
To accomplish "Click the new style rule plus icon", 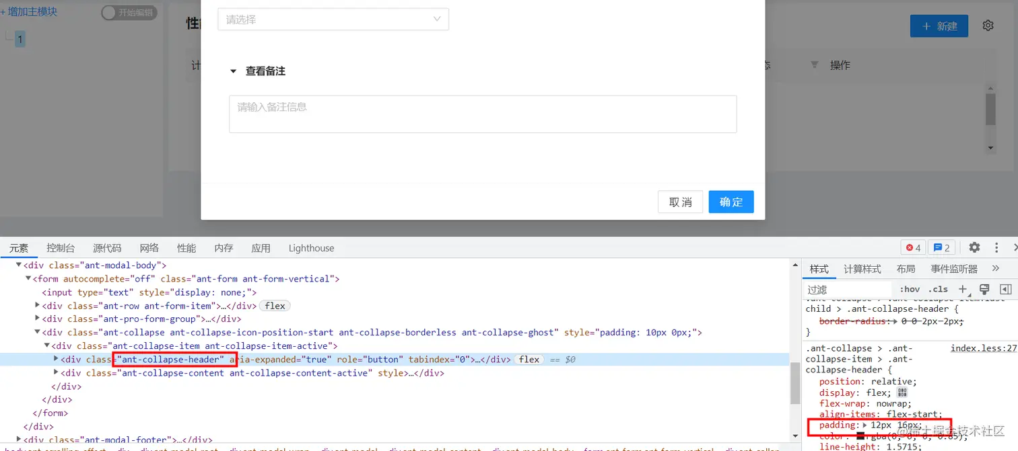I will click(x=963, y=289).
